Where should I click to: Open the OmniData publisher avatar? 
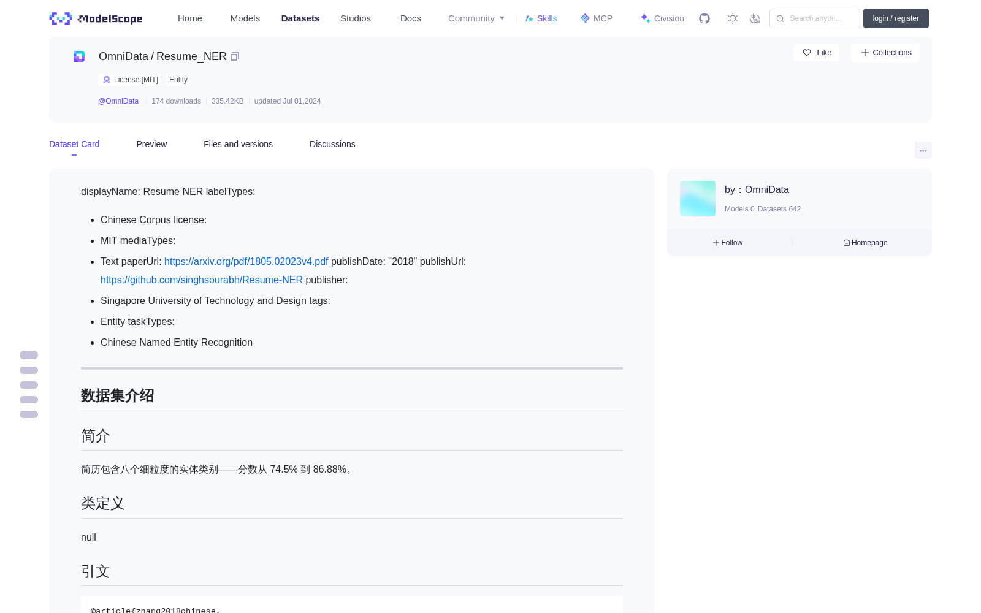(x=698, y=199)
